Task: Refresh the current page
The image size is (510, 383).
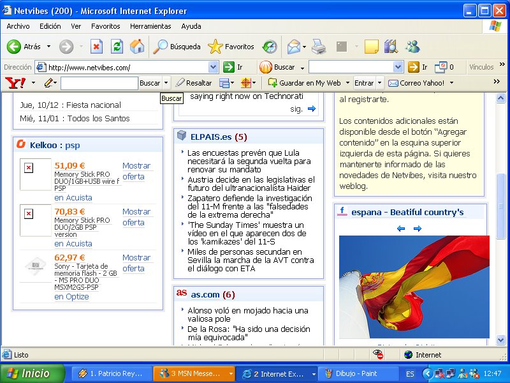Action: [x=117, y=47]
